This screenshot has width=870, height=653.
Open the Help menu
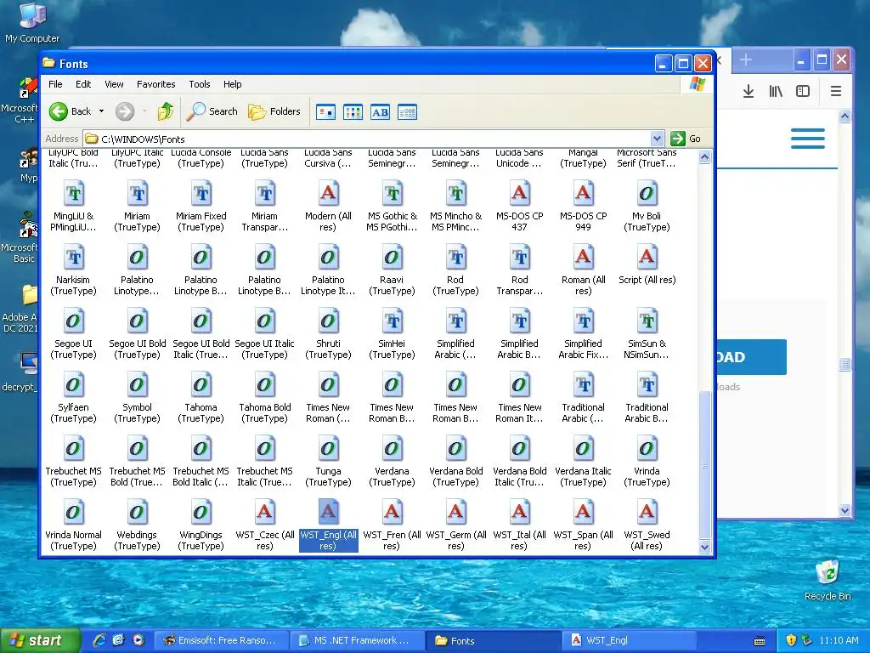pyautogui.click(x=233, y=84)
